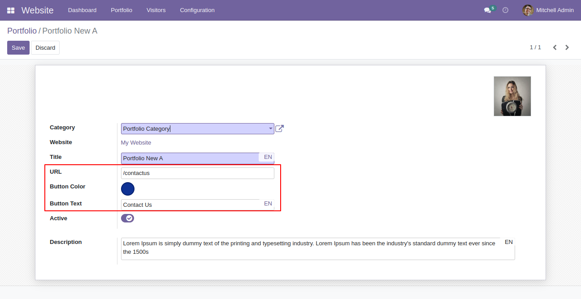Click EN translate button for Title

tap(268, 157)
